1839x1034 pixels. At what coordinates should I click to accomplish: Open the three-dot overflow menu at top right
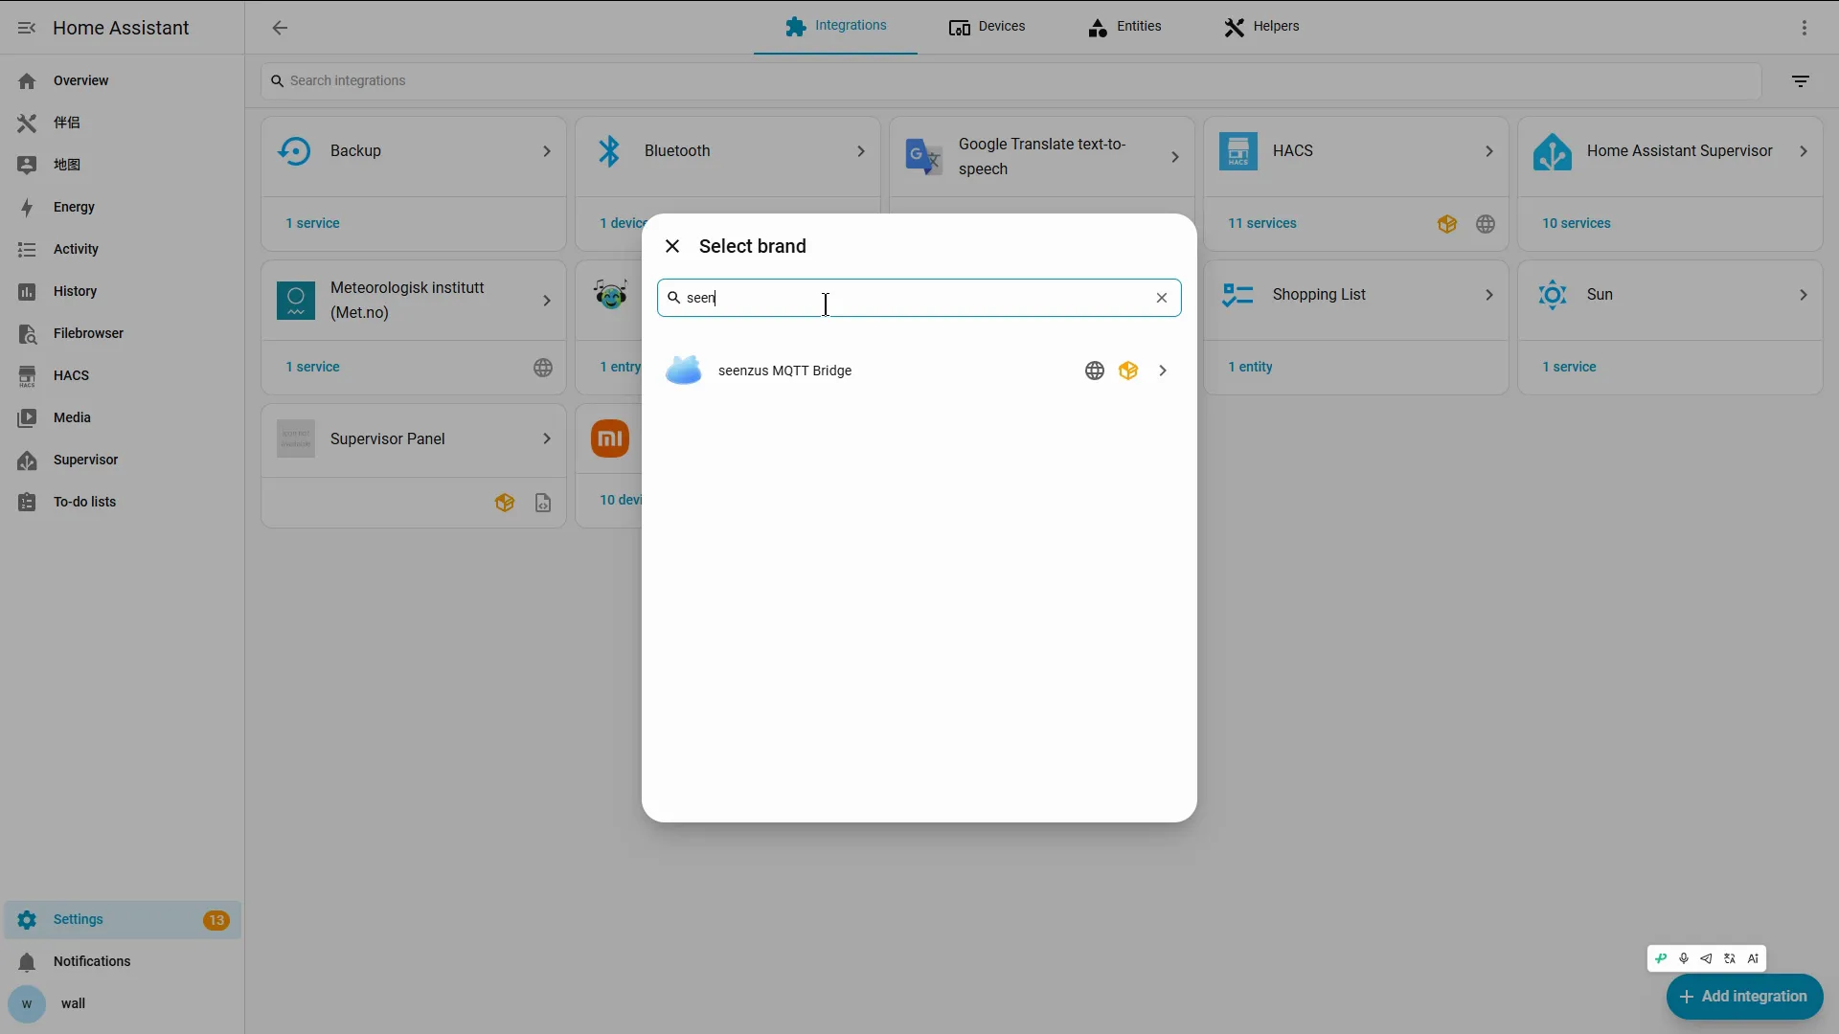(1805, 28)
